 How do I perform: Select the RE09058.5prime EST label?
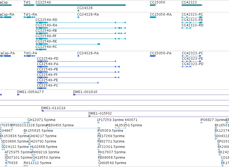111,158
